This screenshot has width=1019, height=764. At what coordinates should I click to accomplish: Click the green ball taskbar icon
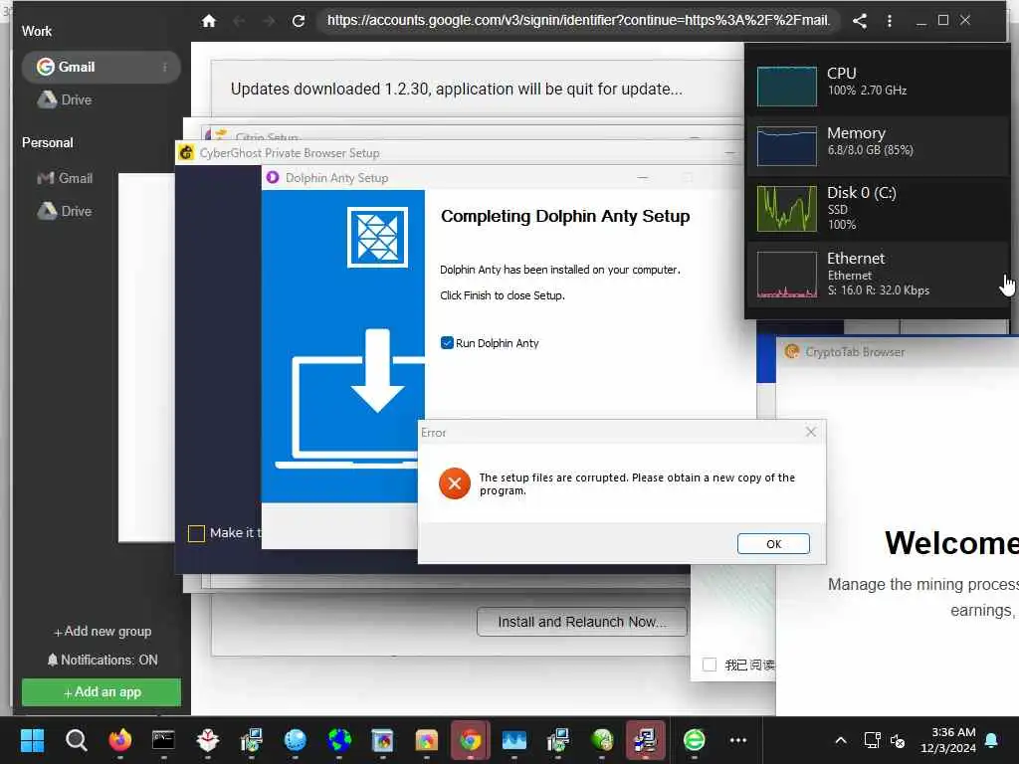click(602, 740)
